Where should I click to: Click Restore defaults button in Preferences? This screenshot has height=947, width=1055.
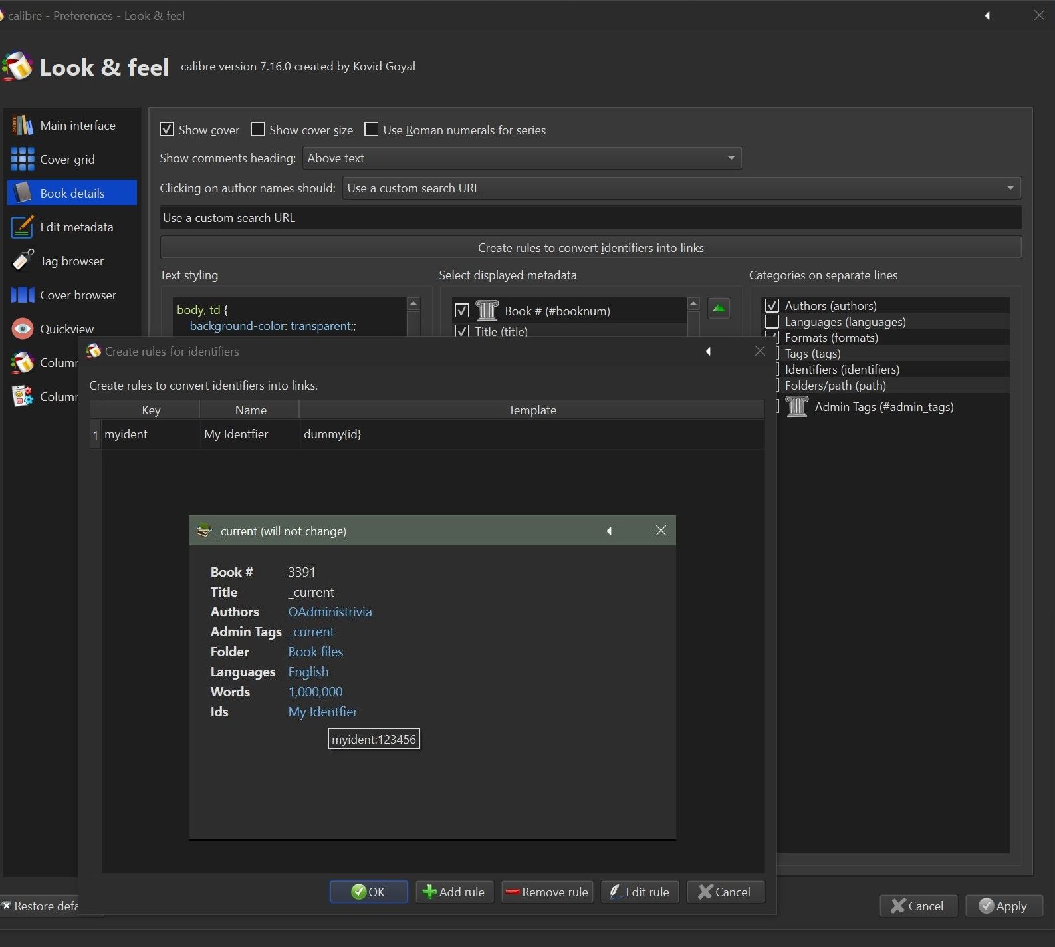40,906
